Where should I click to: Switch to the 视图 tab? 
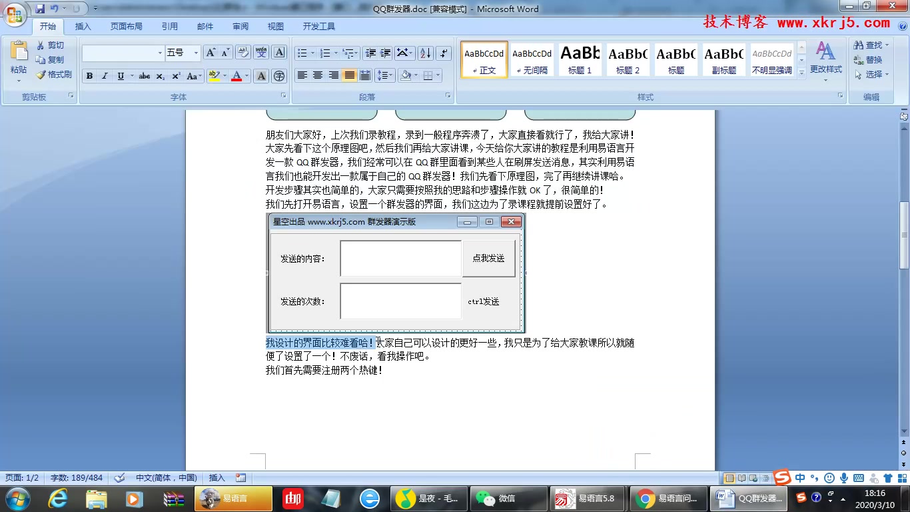point(276,27)
